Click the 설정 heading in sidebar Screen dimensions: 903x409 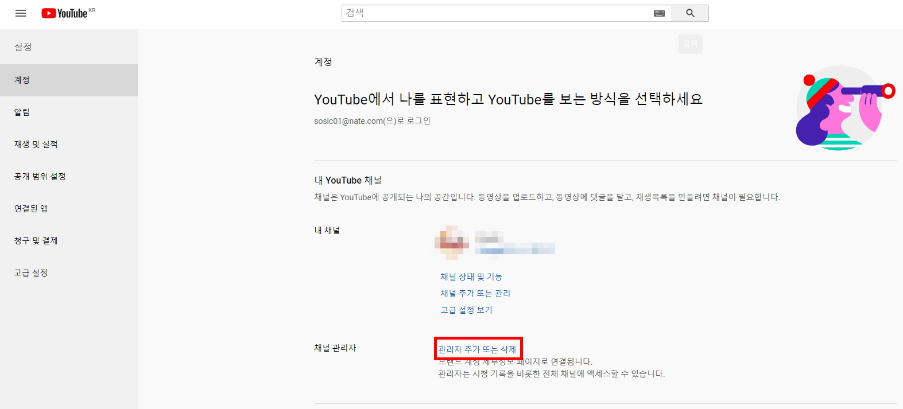pos(23,47)
